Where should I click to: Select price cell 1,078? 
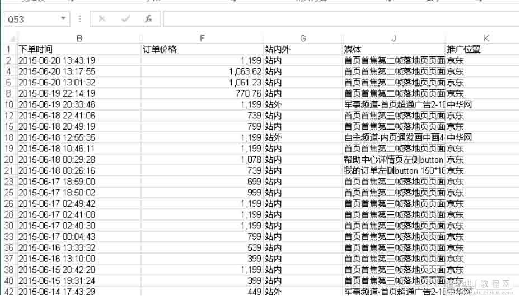coord(202,159)
